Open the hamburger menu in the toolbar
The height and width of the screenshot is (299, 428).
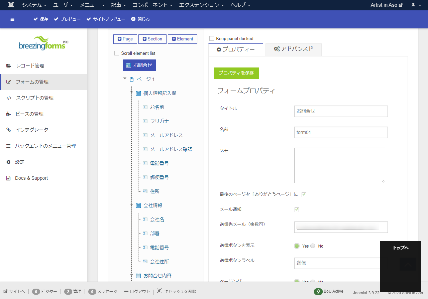tap(12, 19)
